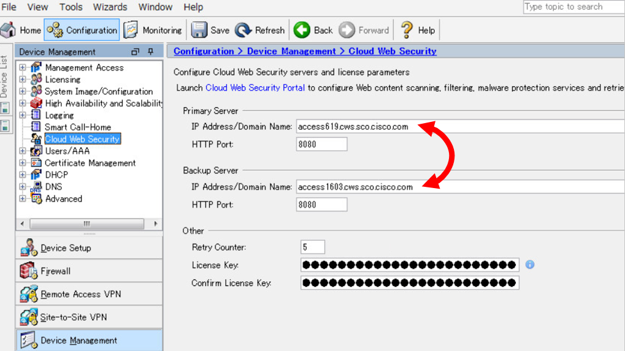Expand the Certificate Management node
This screenshot has height=351, width=625.
23,163
